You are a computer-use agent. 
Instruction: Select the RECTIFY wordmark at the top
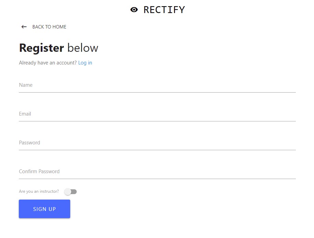click(x=164, y=10)
